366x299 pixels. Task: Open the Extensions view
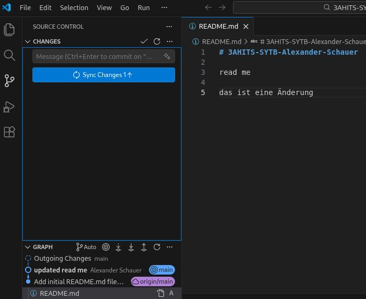(x=9, y=132)
